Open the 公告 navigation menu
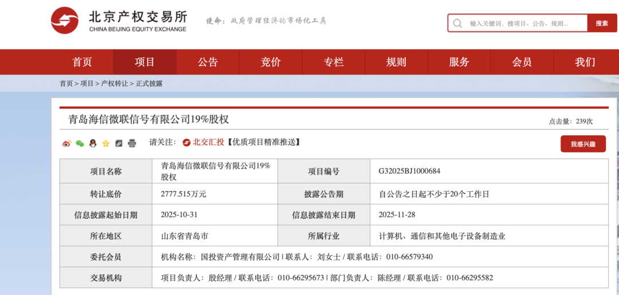 (207, 62)
